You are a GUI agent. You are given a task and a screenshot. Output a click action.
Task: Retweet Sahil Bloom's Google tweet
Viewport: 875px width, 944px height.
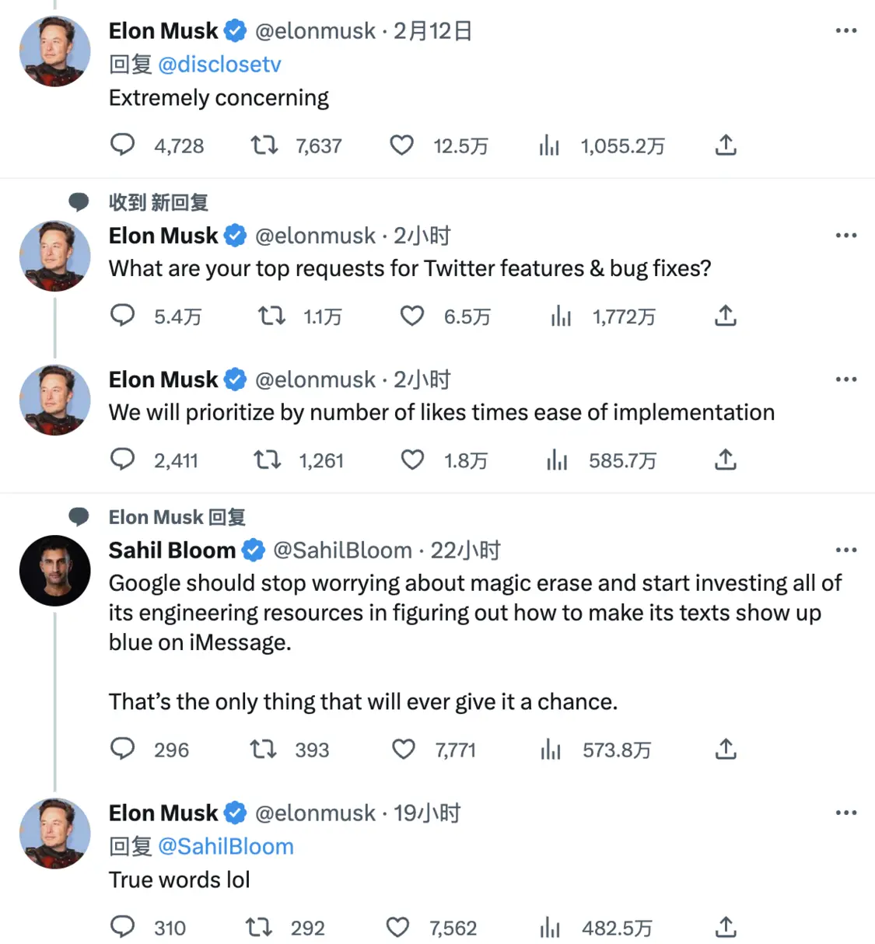pyautogui.click(x=264, y=750)
